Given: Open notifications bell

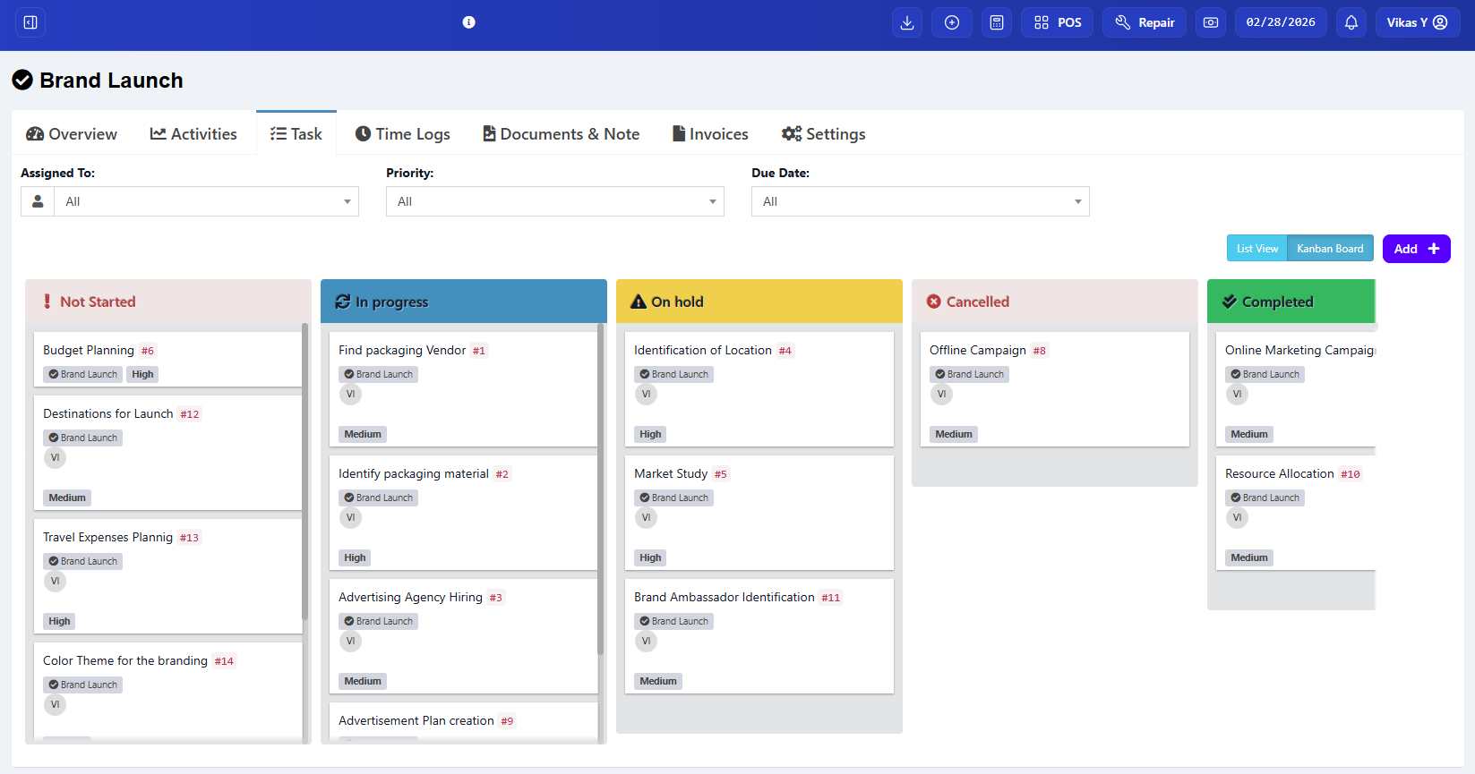Looking at the screenshot, I should (x=1351, y=22).
